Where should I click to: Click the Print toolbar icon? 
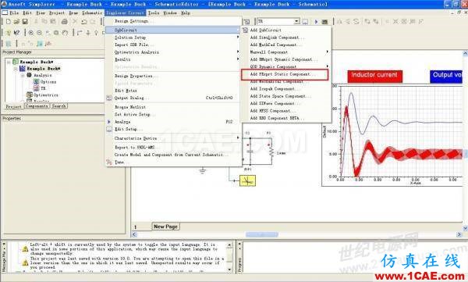click(65, 22)
